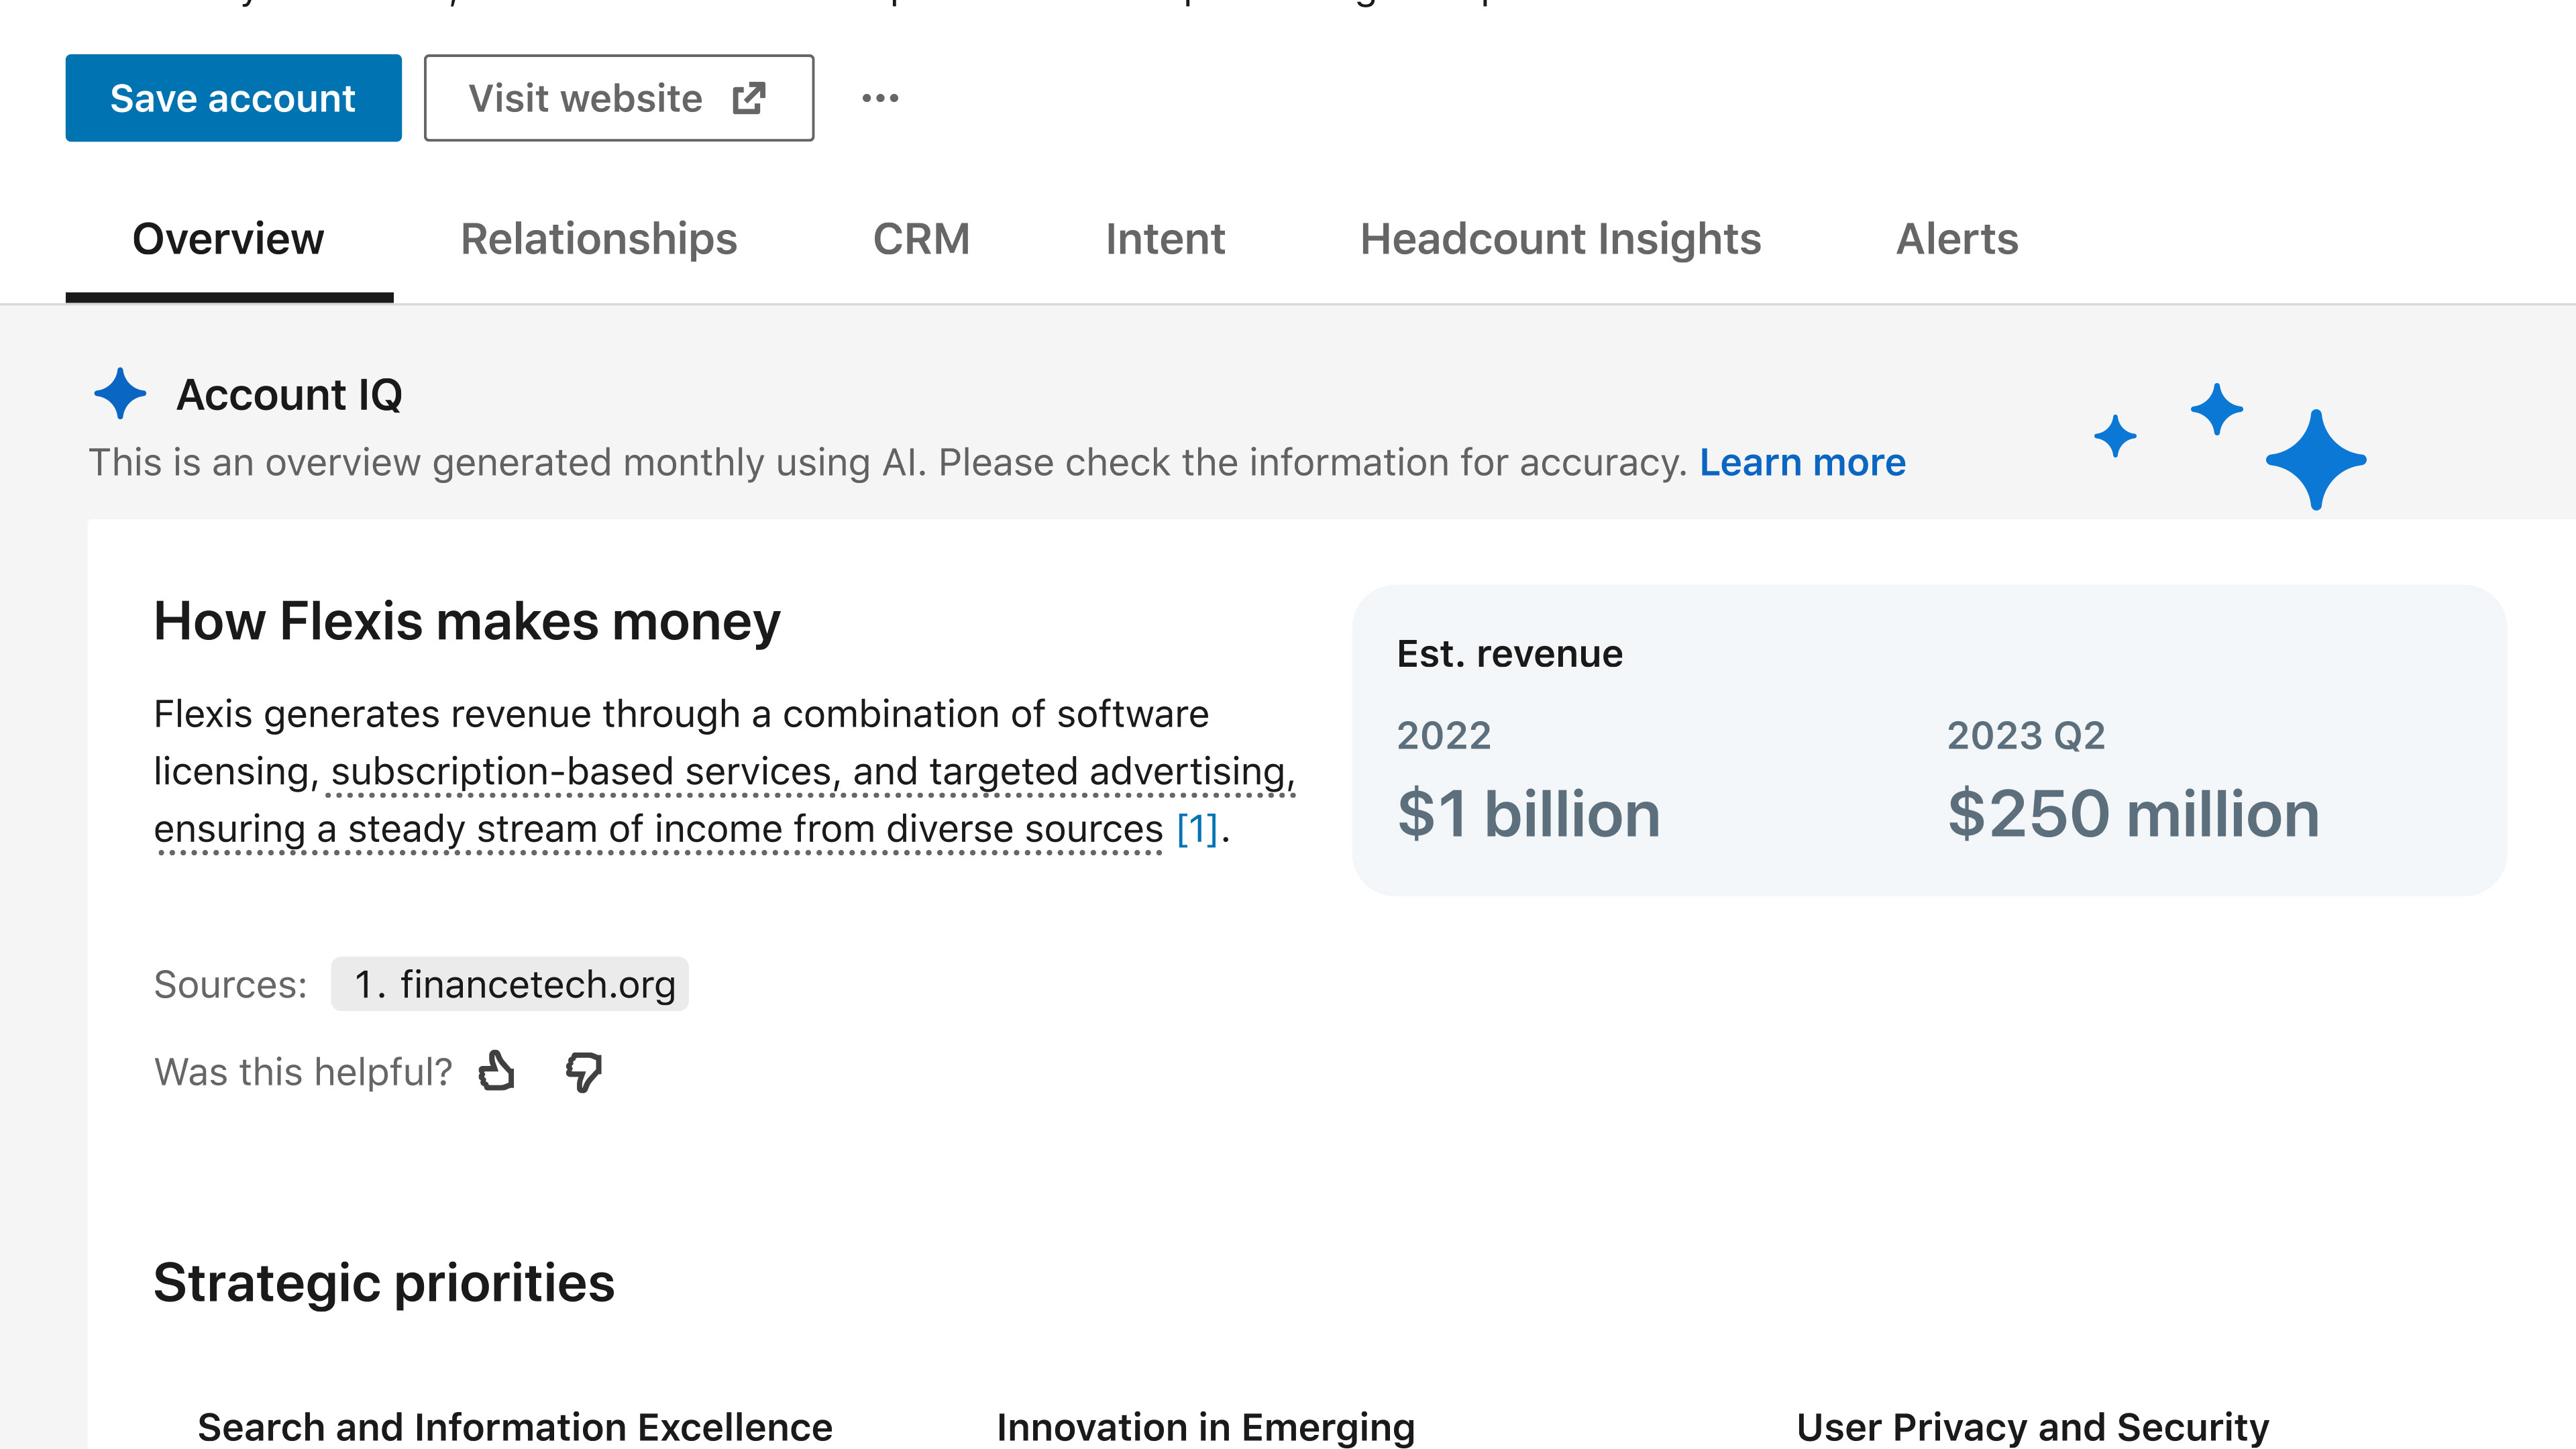2576x1449 pixels.
Task: Click the thumbs up helpful icon
Action: tap(496, 1071)
